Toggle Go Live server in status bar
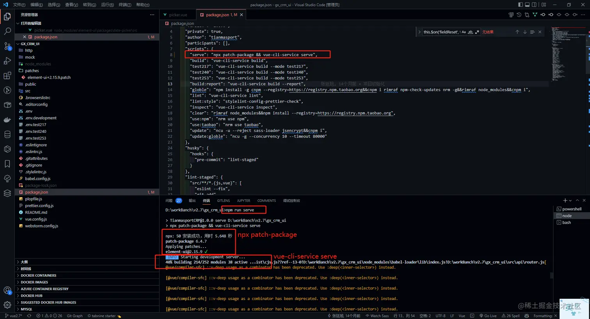Screen dimensions: 590x319 [488, 316]
